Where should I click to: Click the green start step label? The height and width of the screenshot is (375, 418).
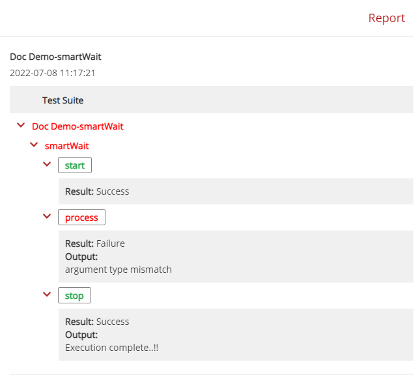(x=75, y=165)
